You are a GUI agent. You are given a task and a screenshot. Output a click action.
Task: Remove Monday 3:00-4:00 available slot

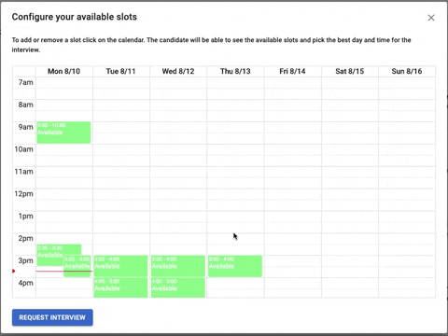click(x=77, y=266)
